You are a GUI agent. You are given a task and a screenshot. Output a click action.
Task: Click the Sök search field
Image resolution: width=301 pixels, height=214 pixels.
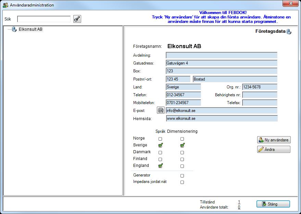click(44, 19)
